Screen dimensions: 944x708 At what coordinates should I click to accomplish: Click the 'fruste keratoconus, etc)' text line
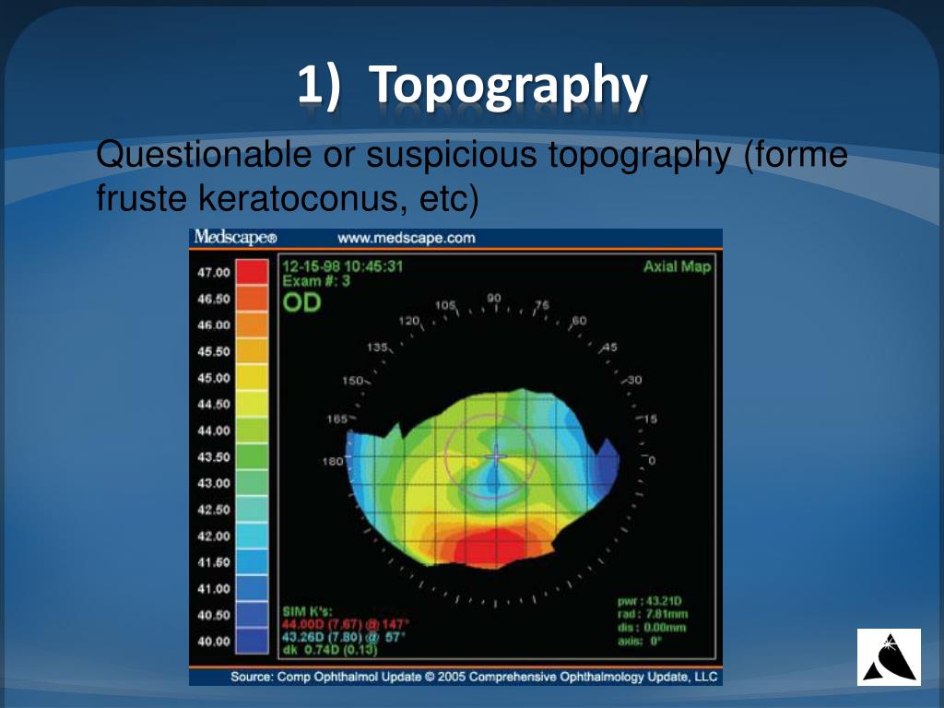tap(288, 197)
